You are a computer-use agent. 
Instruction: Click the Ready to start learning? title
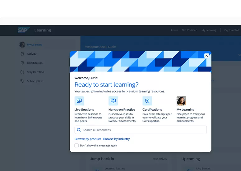pyautogui.click(x=107, y=85)
